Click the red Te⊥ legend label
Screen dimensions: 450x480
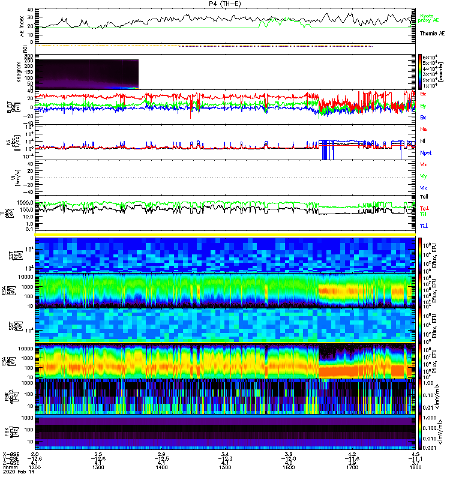pyautogui.click(x=424, y=208)
